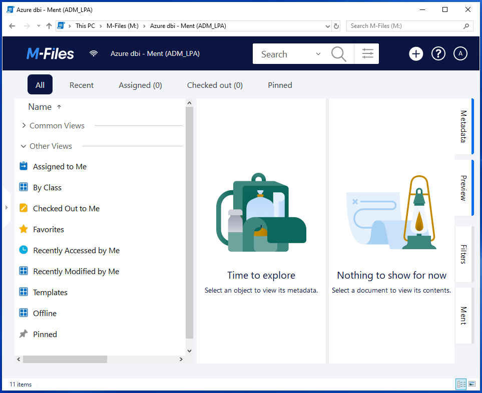Click the Favorites star icon

point(24,229)
